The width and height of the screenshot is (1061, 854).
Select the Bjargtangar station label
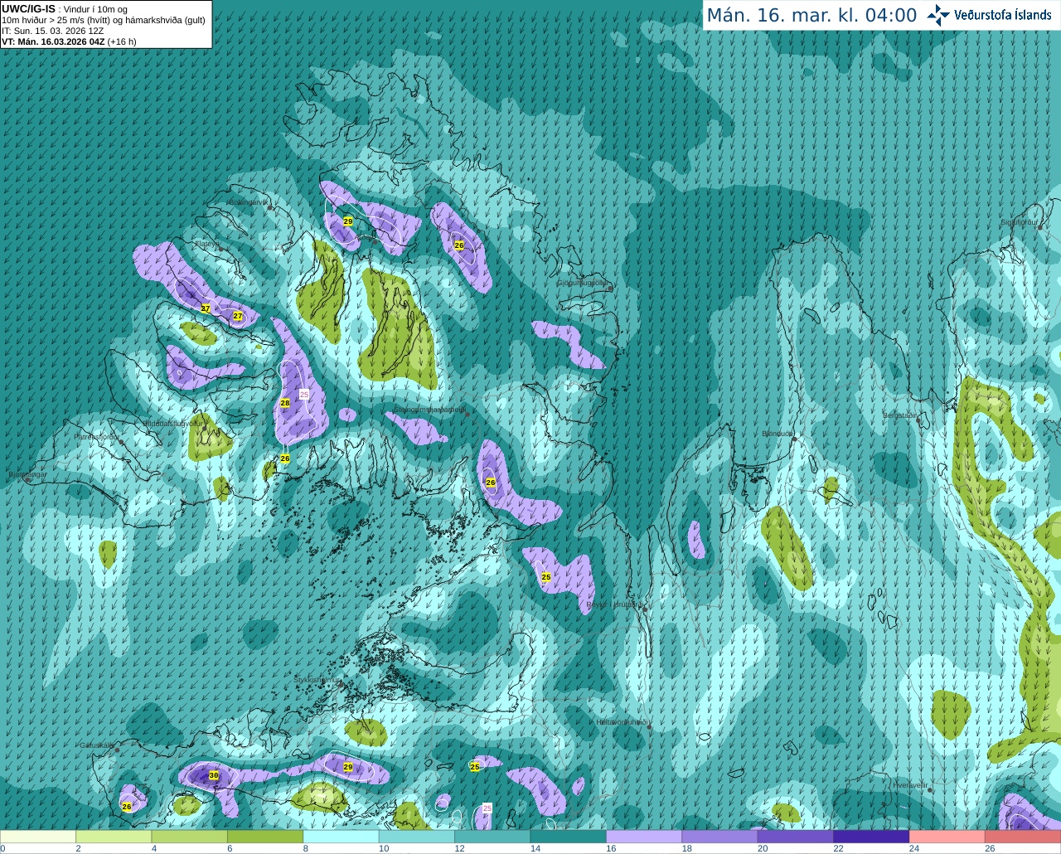pyautogui.click(x=27, y=474)
